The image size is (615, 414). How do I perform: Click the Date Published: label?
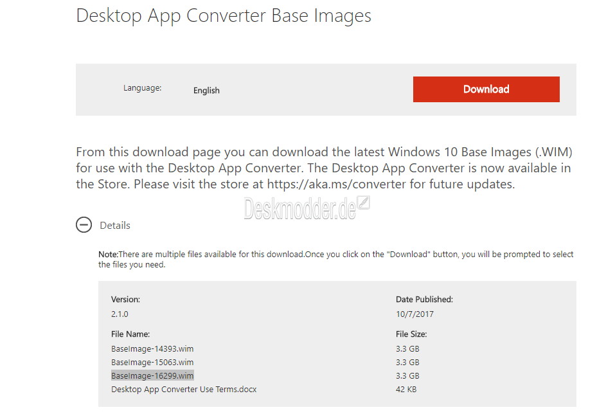(x=424, y=299)
